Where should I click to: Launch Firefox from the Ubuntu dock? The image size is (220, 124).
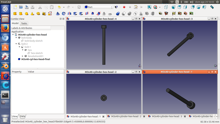tap(5, 28)
